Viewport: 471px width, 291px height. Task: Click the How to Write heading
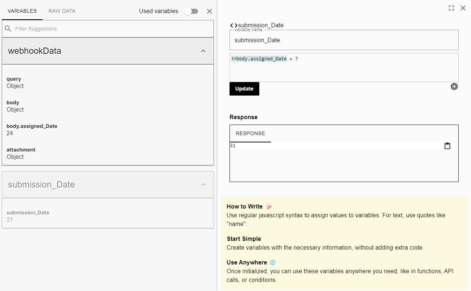pos(244,206)
